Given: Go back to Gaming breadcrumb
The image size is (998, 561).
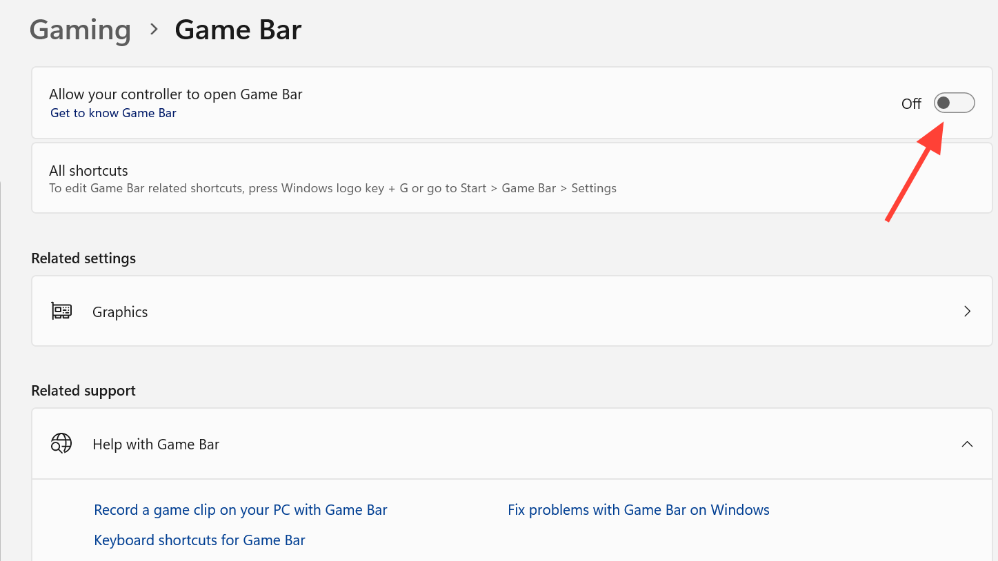Looking at the screenshot, I should [80, 30].
